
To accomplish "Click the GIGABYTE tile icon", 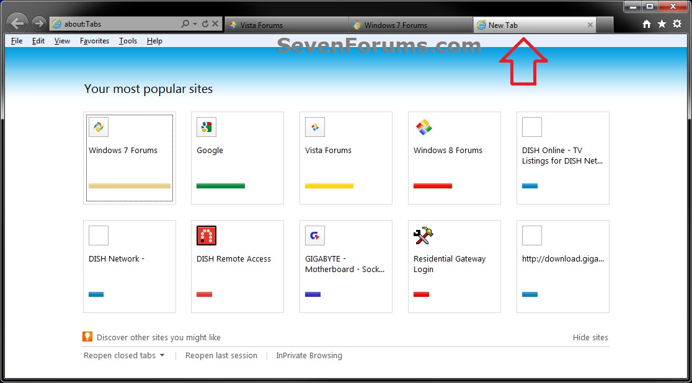I will click(315, 236).
